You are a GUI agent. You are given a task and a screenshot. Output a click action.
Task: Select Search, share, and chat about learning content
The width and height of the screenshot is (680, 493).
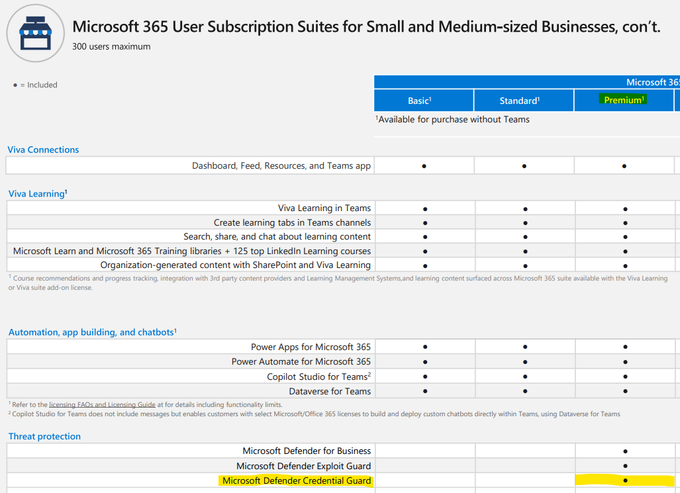click(277, 237)
